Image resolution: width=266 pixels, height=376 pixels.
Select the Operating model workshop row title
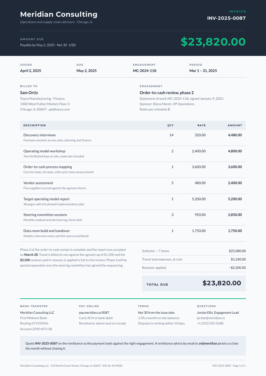[x=44, y=151]
